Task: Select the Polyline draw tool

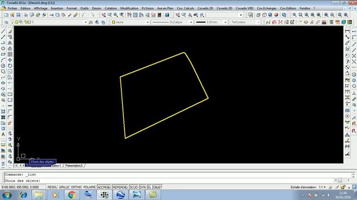Action: coord(3,43)
